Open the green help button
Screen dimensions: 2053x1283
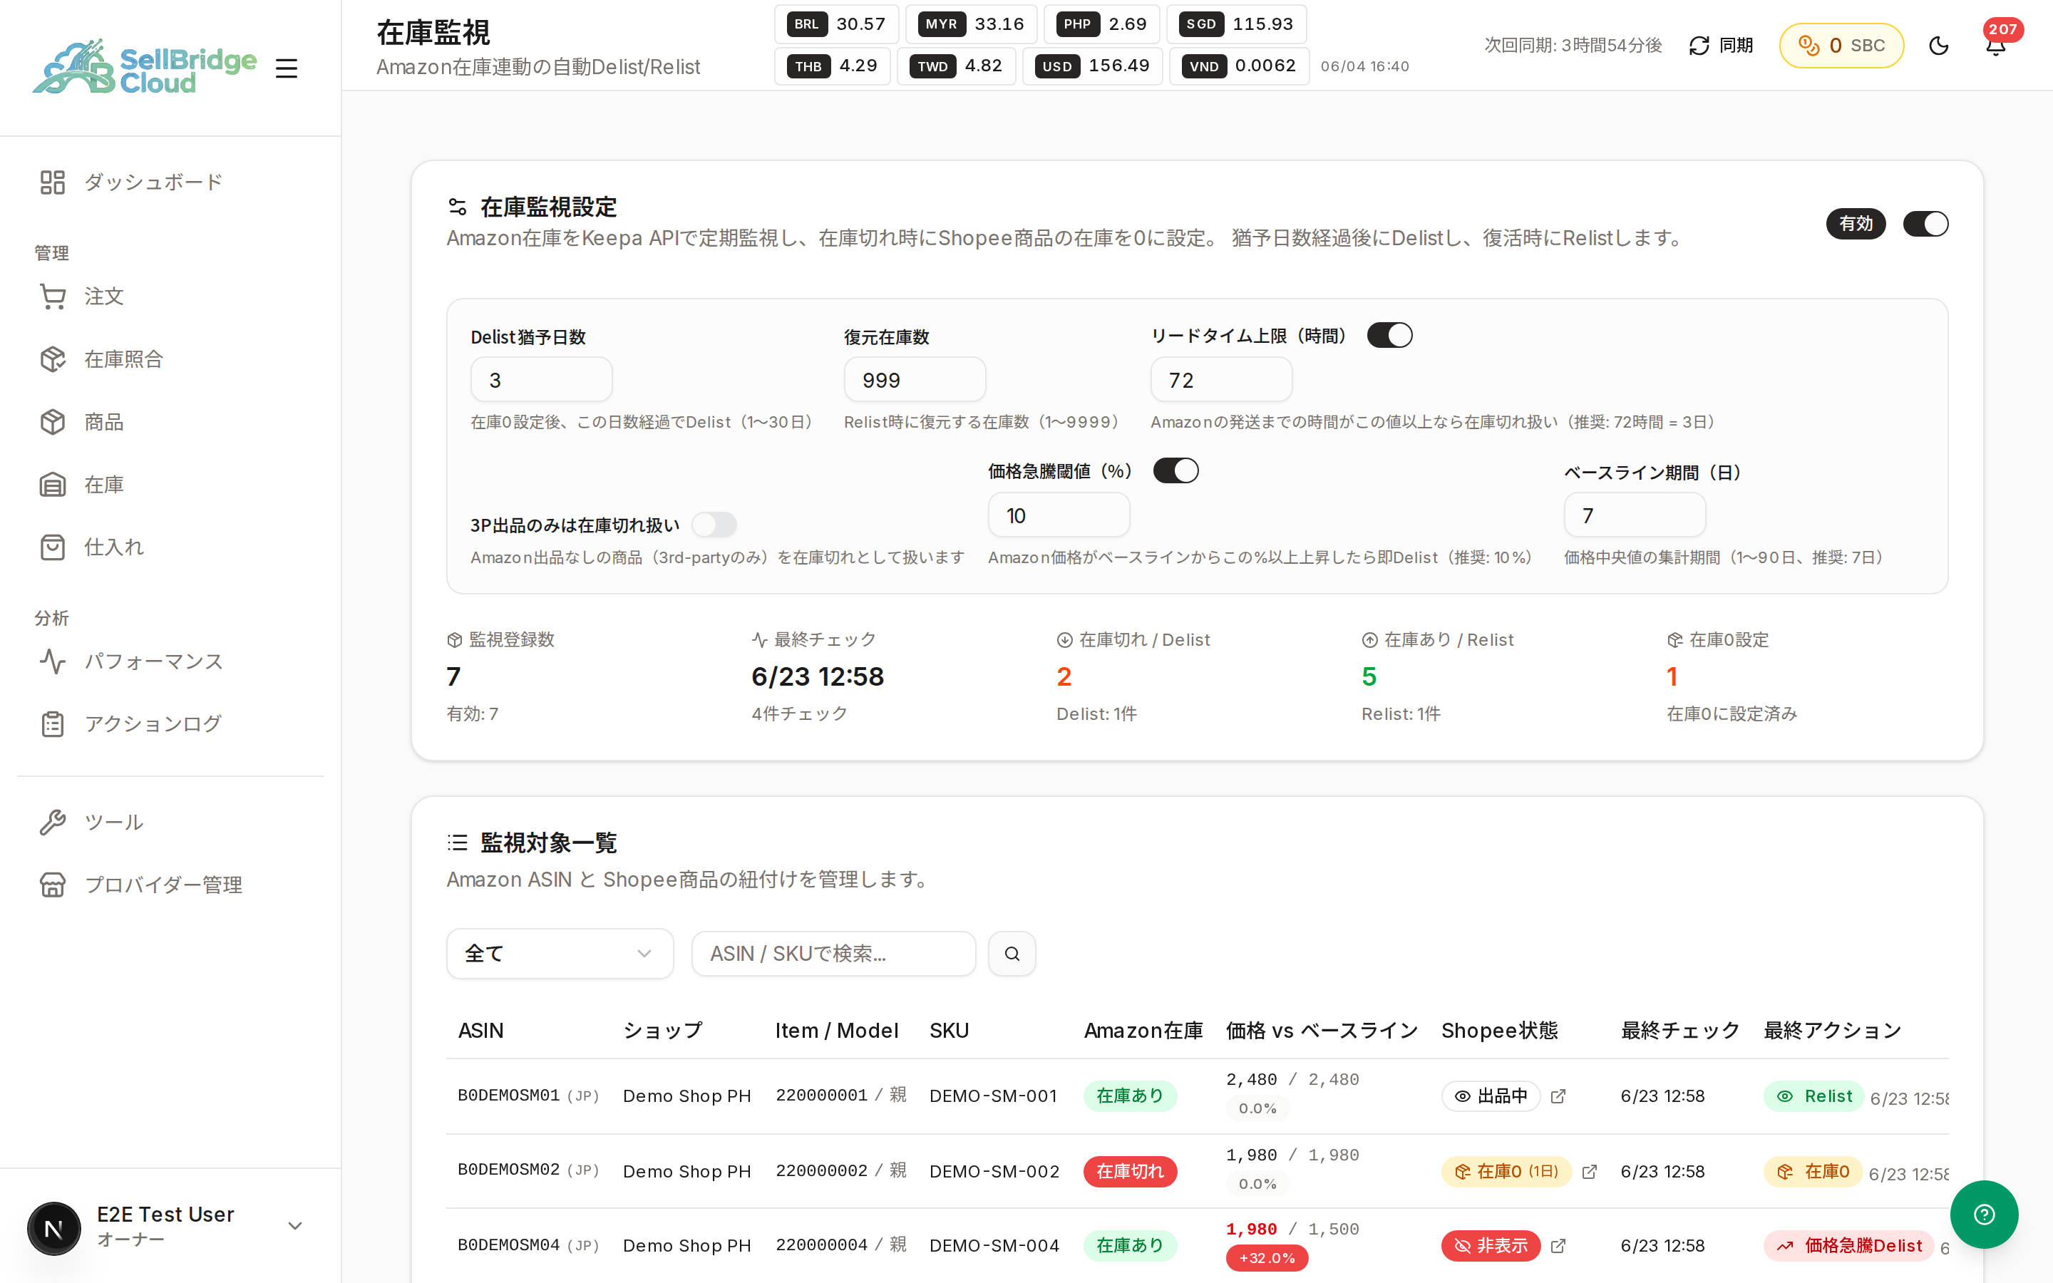point(1983,1215)
